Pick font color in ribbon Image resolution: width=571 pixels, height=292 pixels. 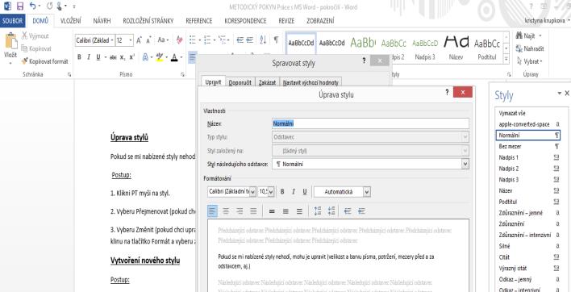174,57
